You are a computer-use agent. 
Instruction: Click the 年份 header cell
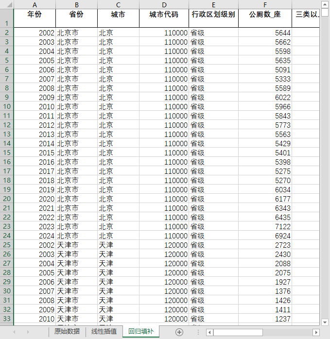(x=35, y=18)
